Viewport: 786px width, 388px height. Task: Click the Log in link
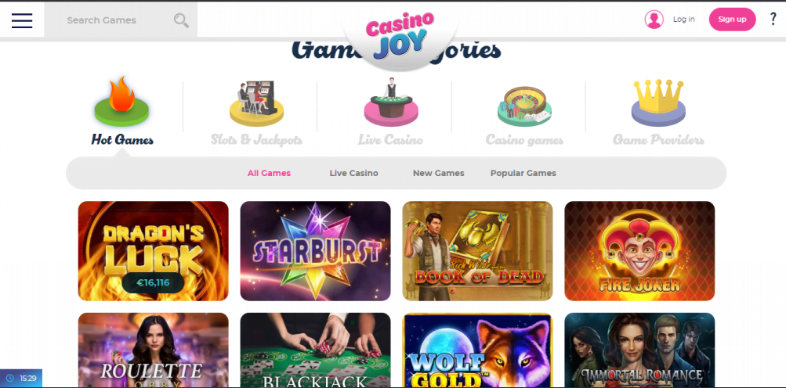click(684, 20)
